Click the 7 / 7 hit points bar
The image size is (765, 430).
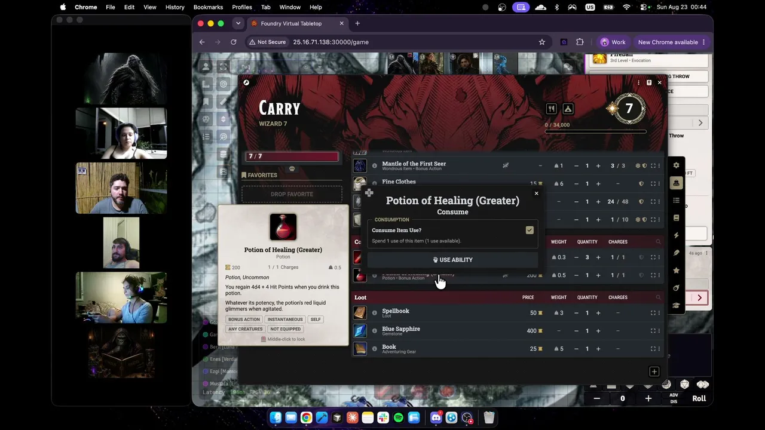[292, 156]
